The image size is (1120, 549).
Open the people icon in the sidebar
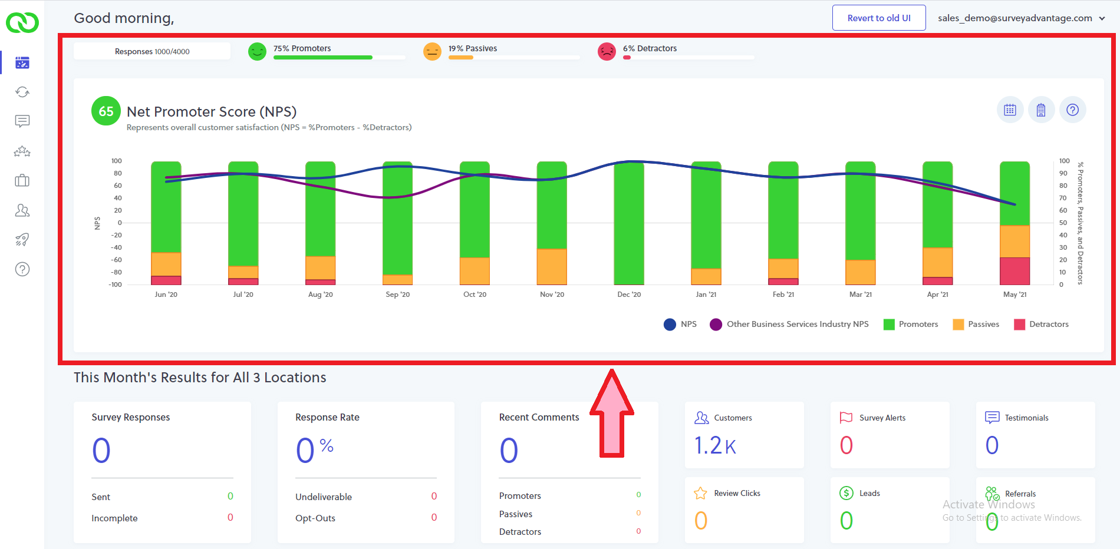(22, 210)
